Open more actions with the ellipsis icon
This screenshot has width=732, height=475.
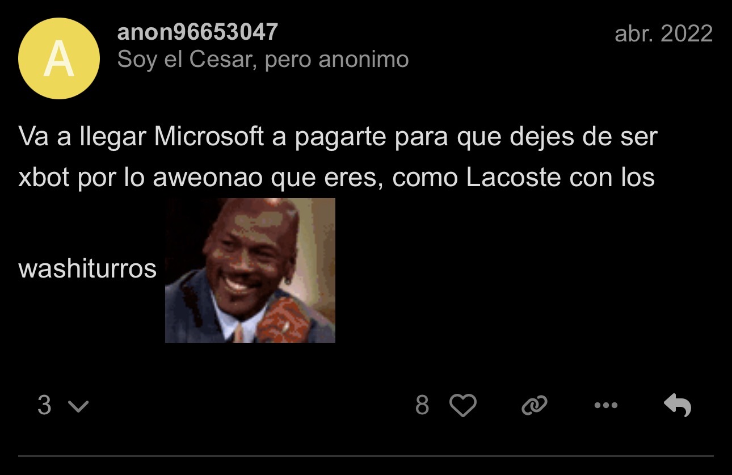coord(605,405)
